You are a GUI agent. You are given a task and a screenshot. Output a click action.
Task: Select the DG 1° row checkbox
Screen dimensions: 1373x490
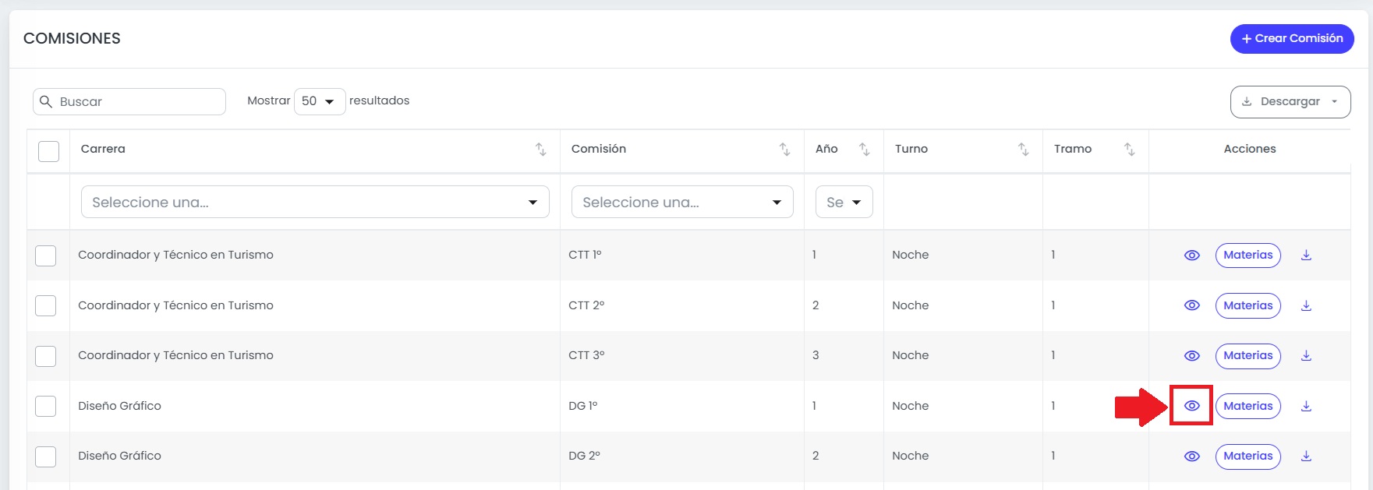click(46, 406)
